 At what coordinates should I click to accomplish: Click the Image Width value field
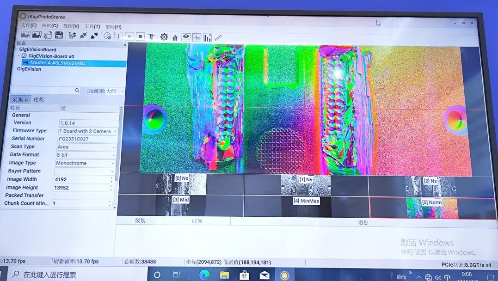(x=81, y=179)
